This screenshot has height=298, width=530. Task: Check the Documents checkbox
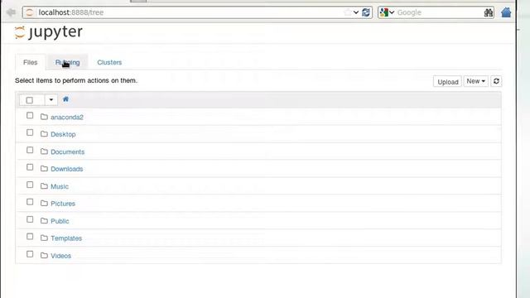[30, 150]
